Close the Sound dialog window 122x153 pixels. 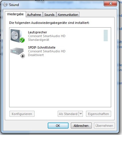coord(110,4)
